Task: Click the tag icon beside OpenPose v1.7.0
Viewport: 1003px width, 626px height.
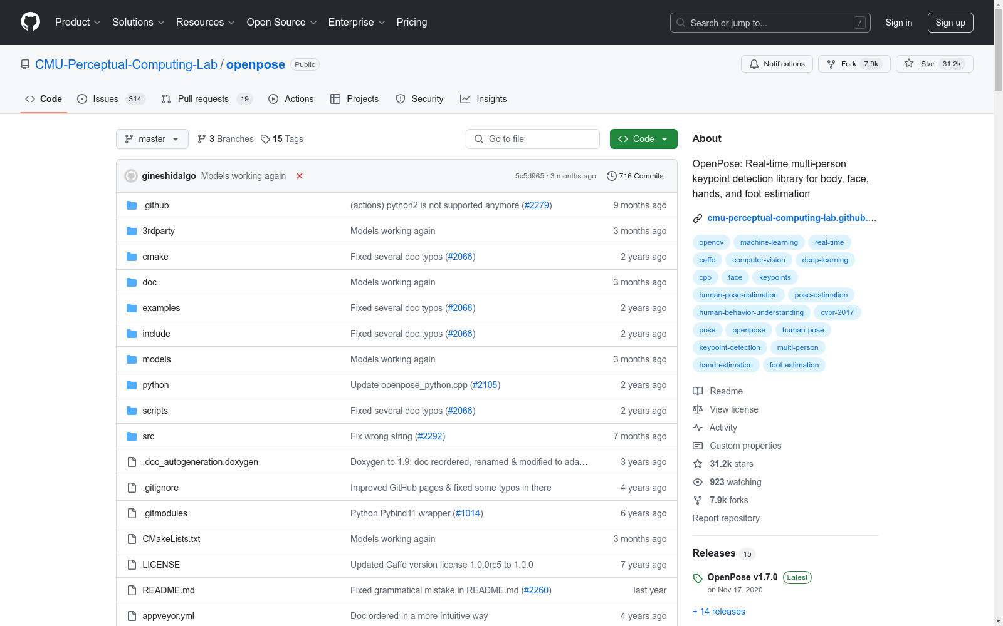Action: (698, 578)
